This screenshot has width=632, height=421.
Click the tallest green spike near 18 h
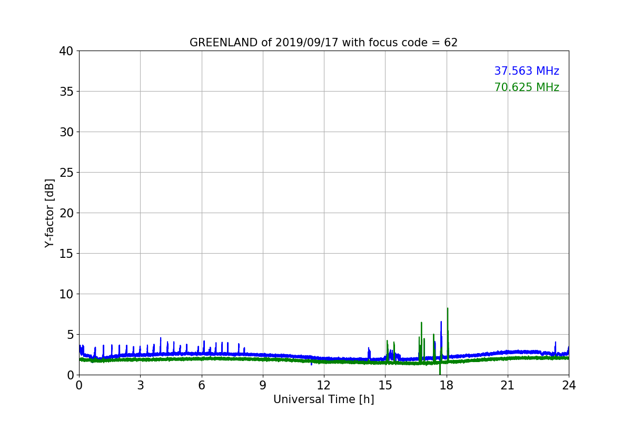coord(448,334)
